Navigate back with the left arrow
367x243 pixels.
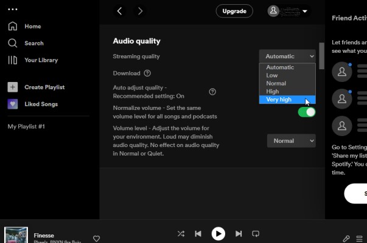coord(120,11)
